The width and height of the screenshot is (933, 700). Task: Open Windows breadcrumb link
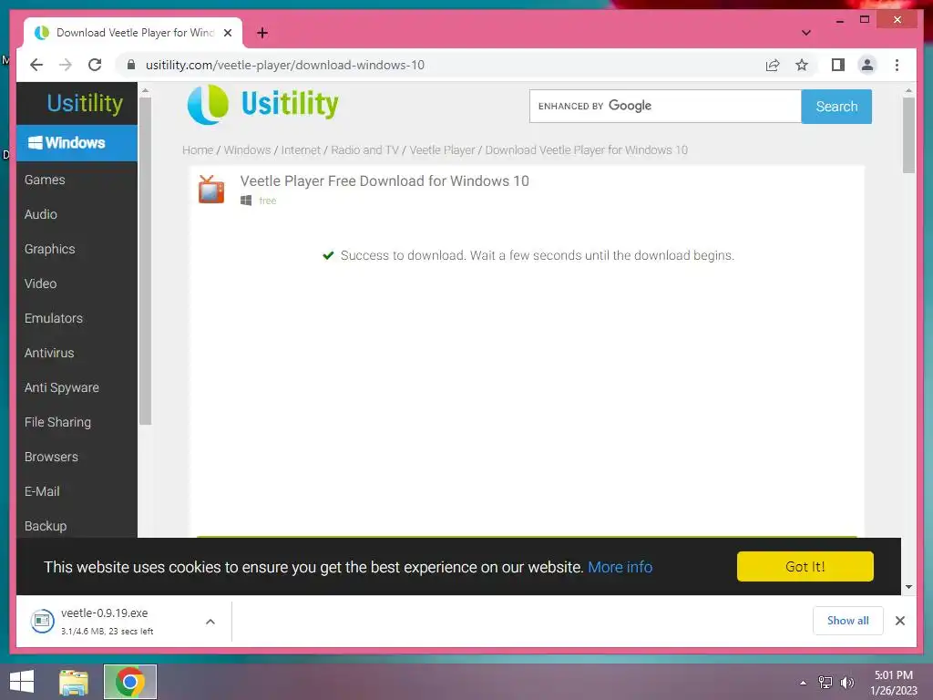click(x=247, y=150)
